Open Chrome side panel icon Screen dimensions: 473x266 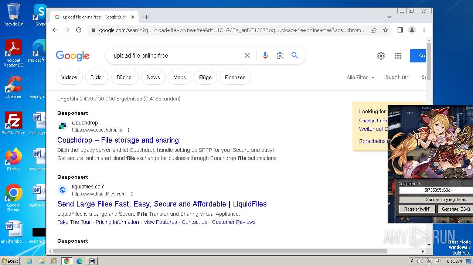coord(400,30)
